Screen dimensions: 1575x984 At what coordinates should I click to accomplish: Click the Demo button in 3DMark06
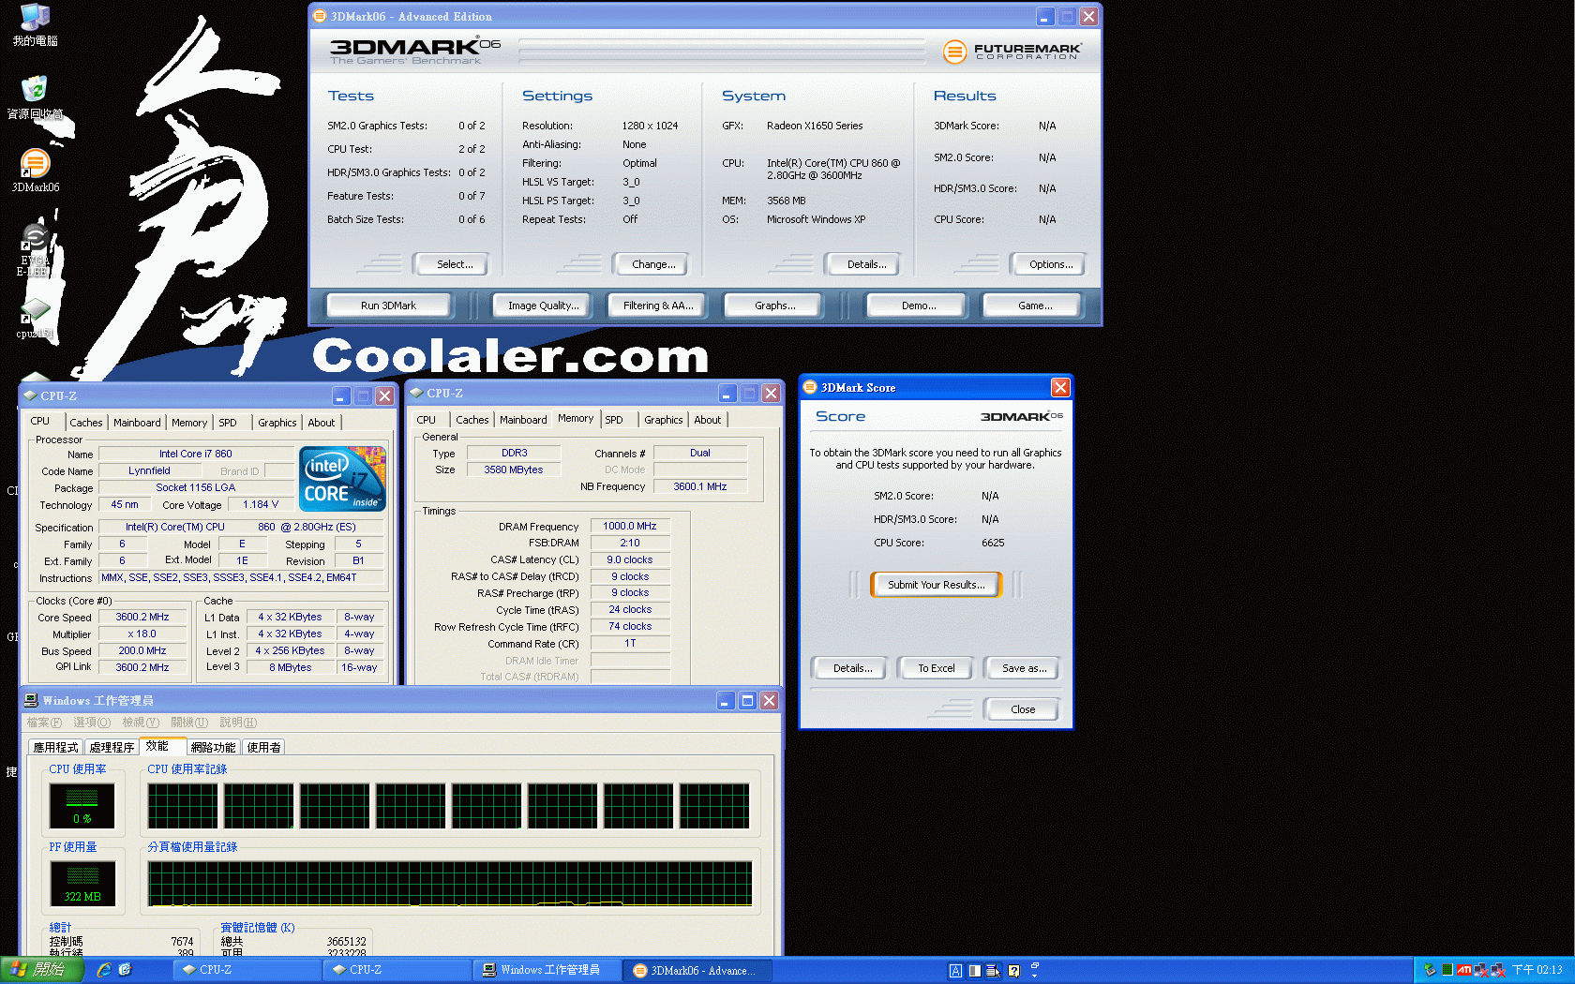[919, 306]
